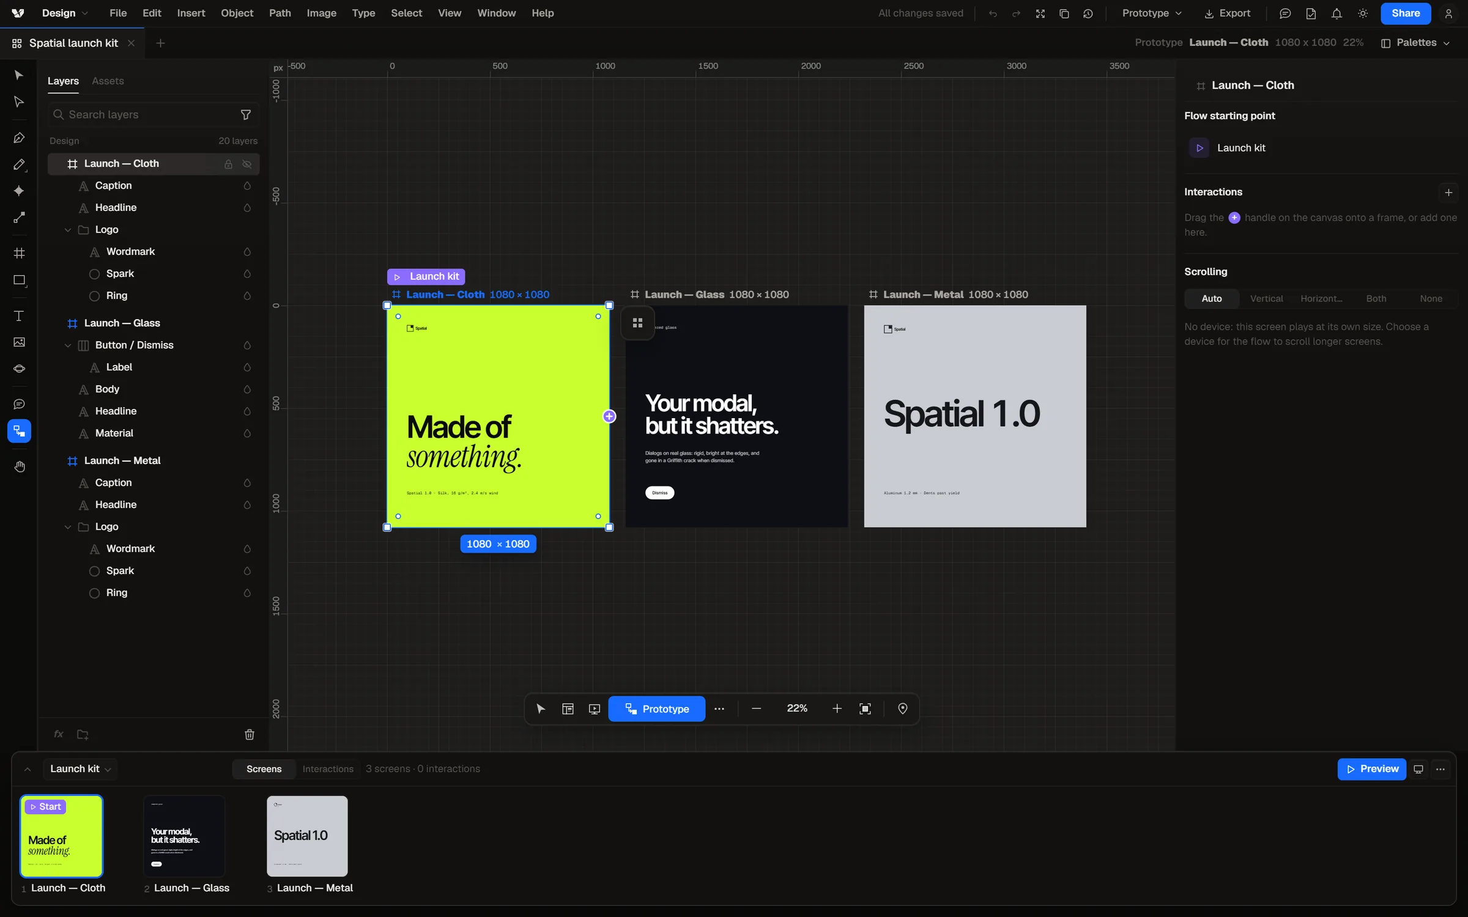Open the Prototype mode dropdown in top bar

[1152, 13]
